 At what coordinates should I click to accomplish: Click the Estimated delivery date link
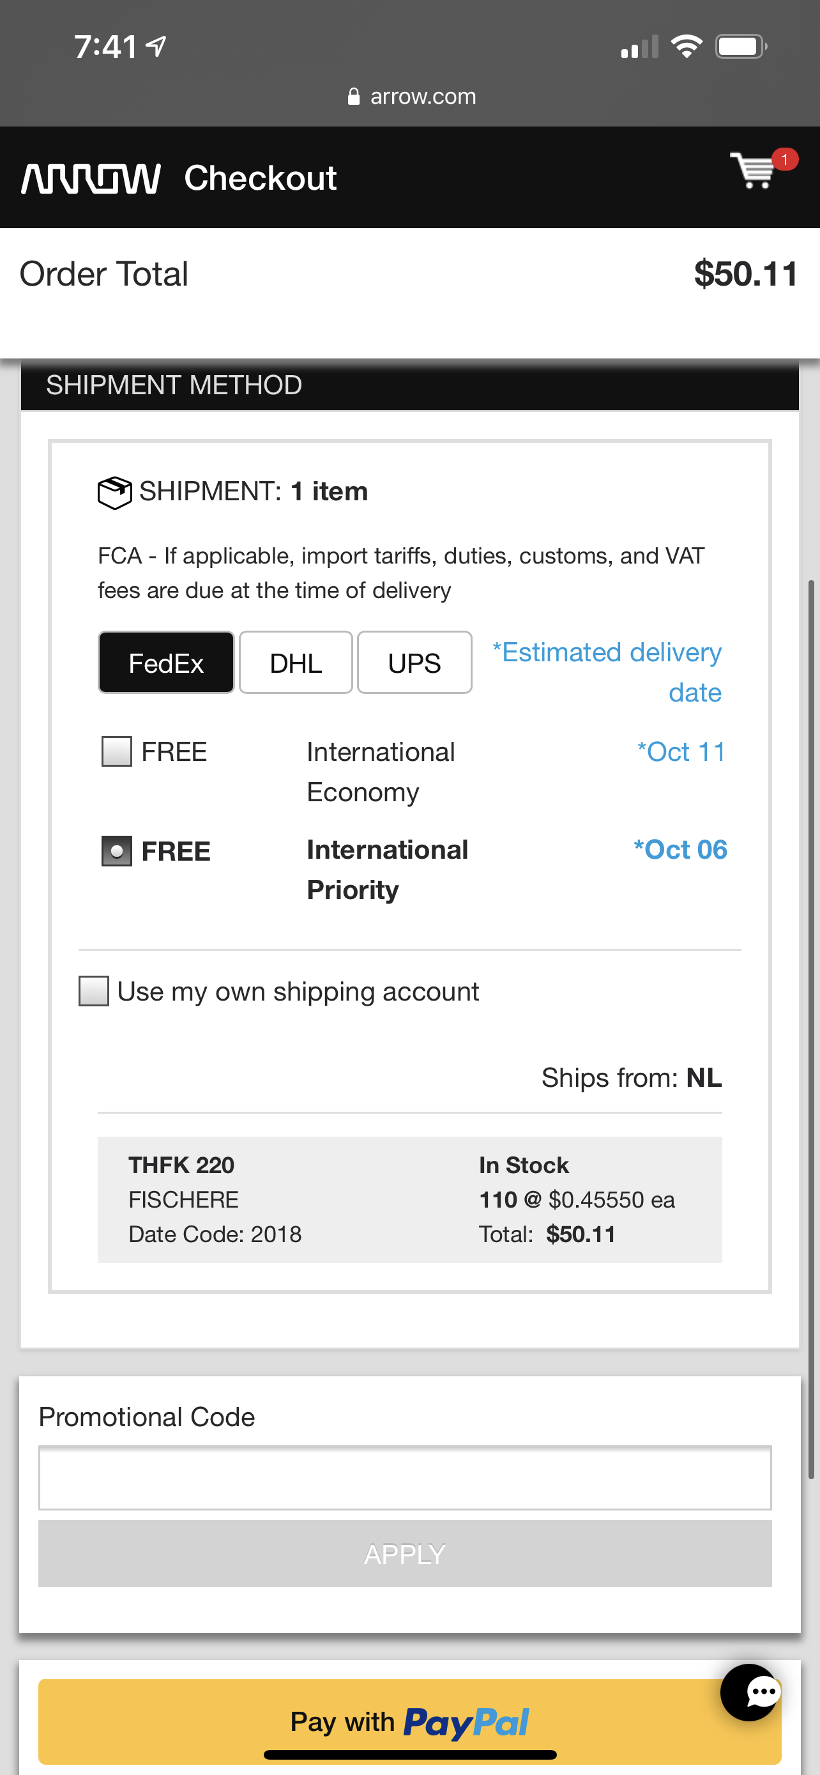607,672
